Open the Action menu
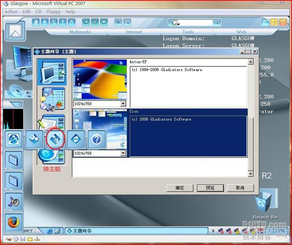This screenshot has height=245, width=292. point(11,12)
